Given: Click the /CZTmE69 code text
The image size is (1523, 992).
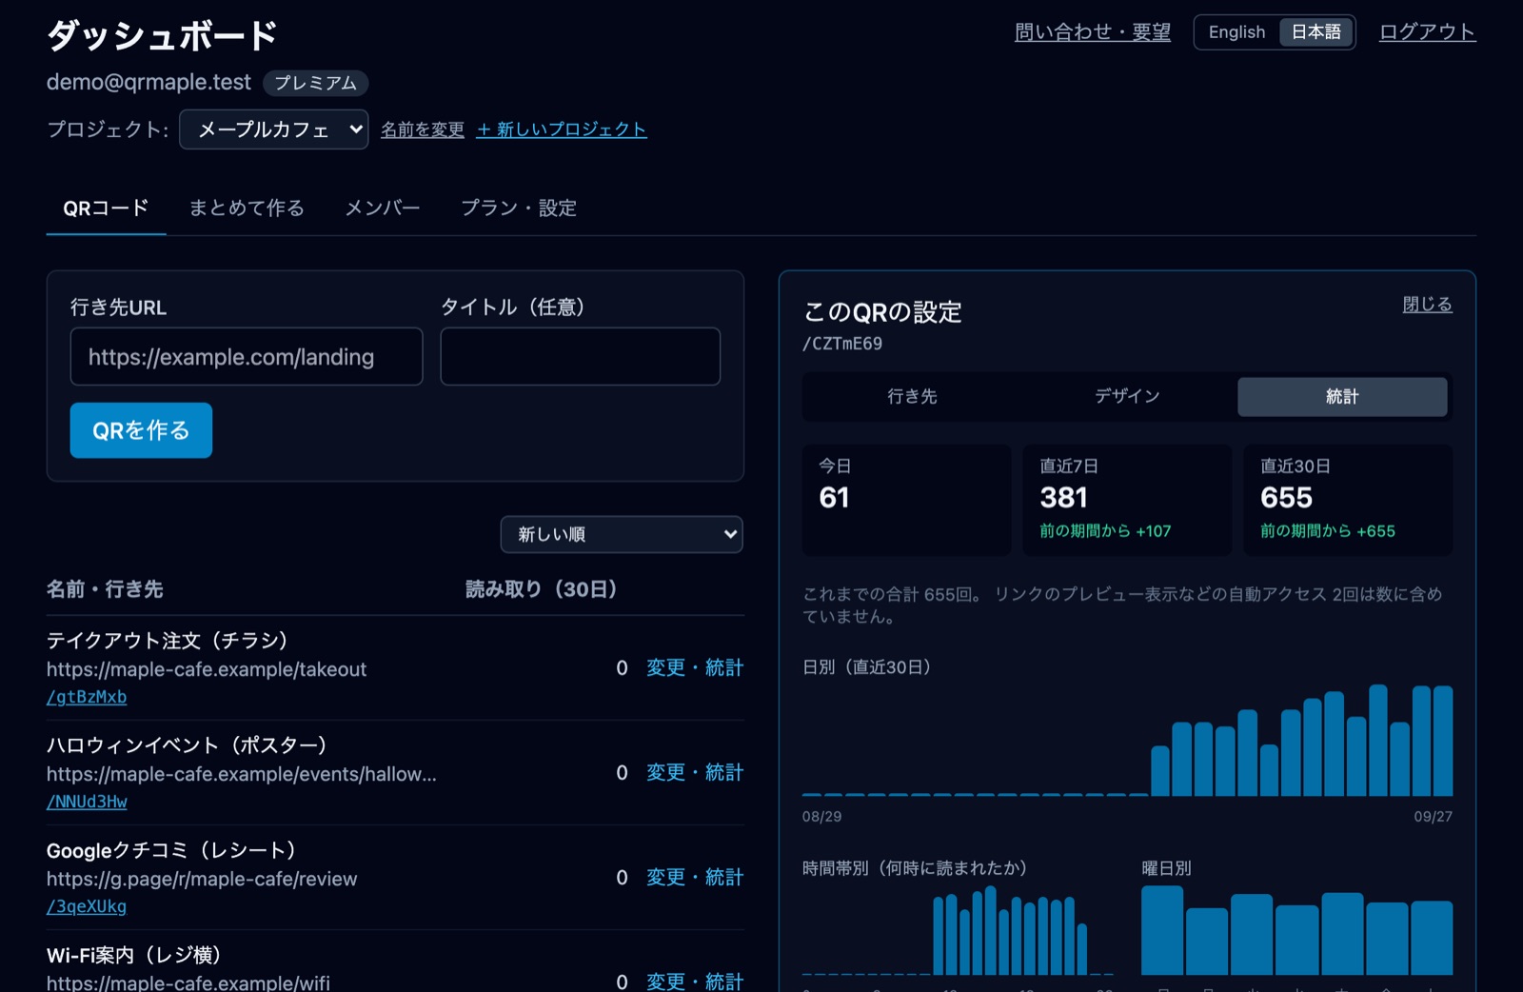Looking at the screenshot, I should (x=842, y=344).
